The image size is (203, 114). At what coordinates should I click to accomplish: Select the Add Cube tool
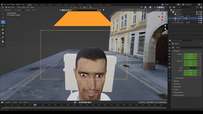[x=3, y=45]
